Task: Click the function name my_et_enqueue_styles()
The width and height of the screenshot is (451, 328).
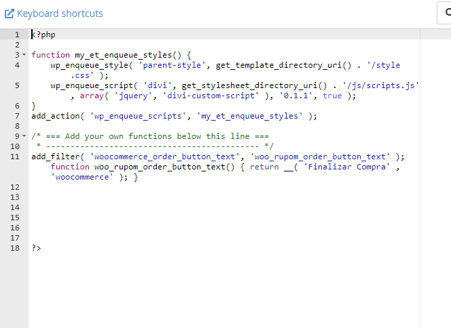Action: pyautogui.click(x=128, y=55)
